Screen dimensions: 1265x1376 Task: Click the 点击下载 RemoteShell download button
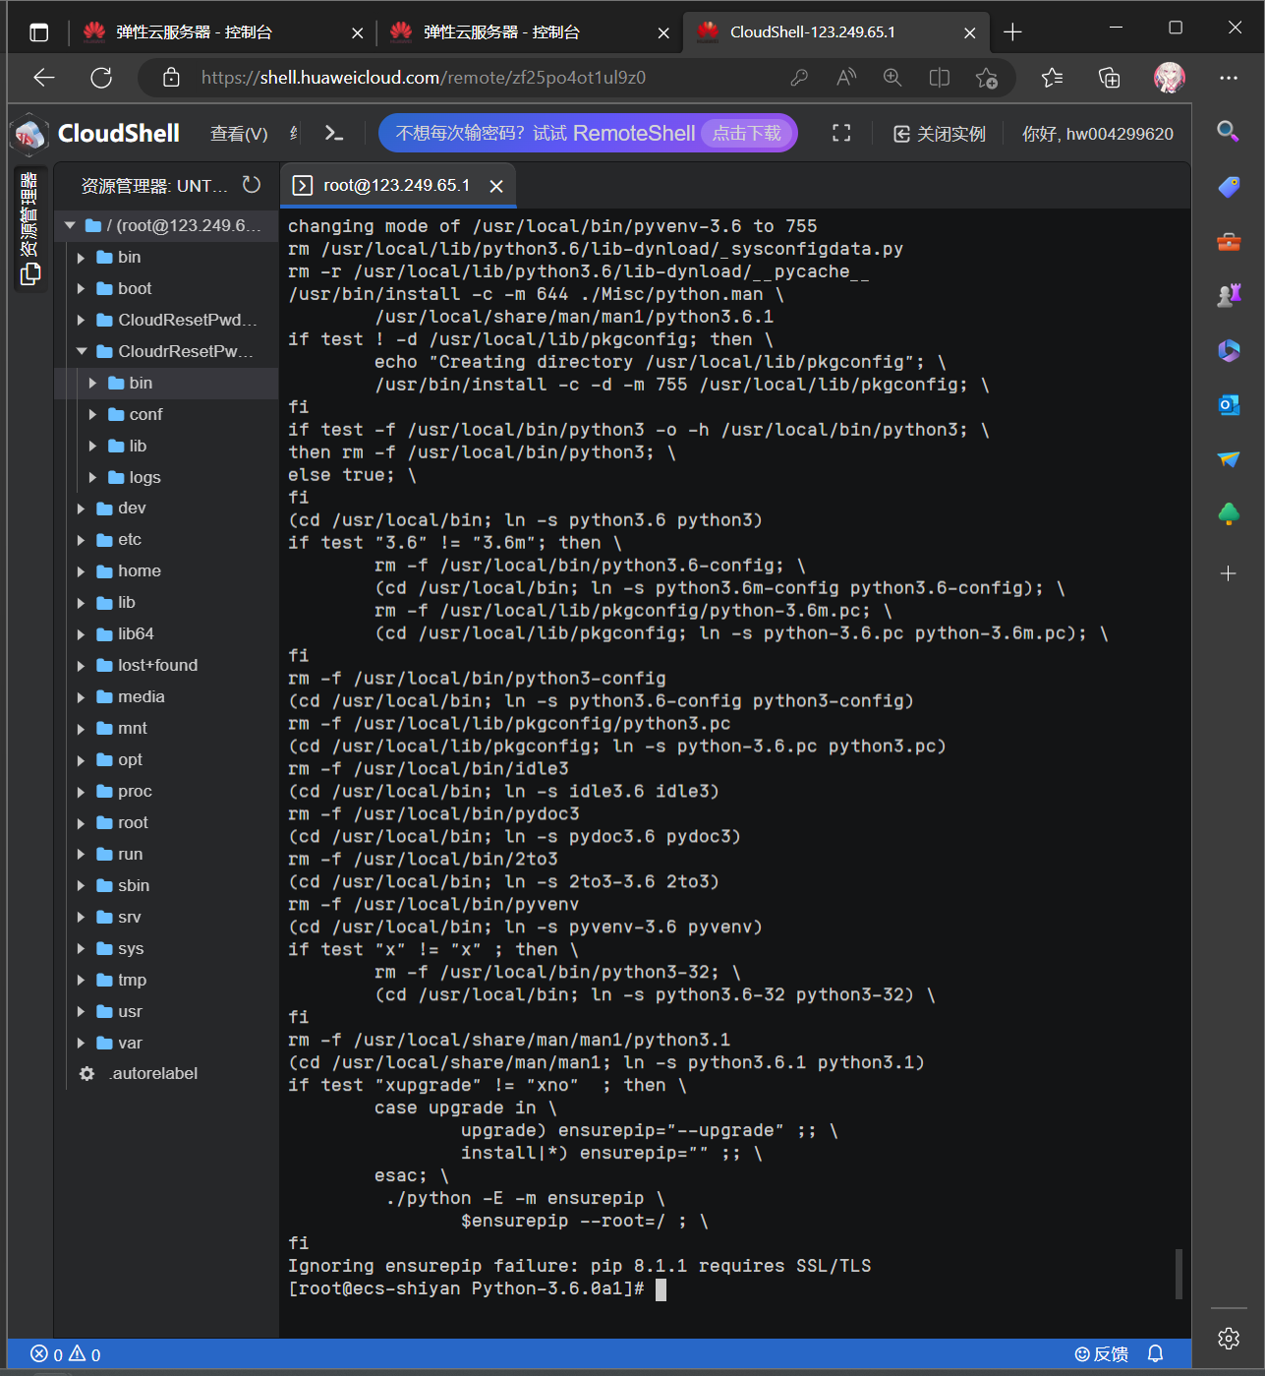pyautogui.click(x=747, y=134)
